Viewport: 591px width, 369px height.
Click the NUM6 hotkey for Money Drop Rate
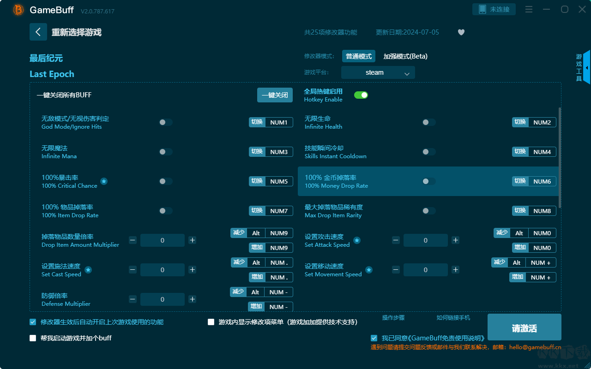pos(542,181)
